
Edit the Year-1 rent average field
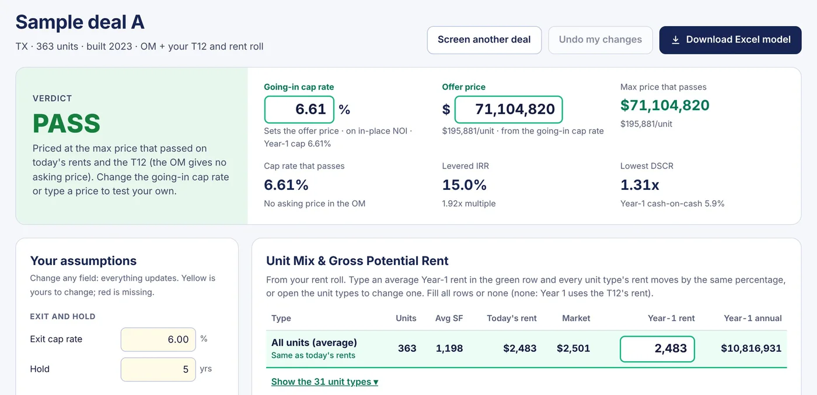(657, 349)
